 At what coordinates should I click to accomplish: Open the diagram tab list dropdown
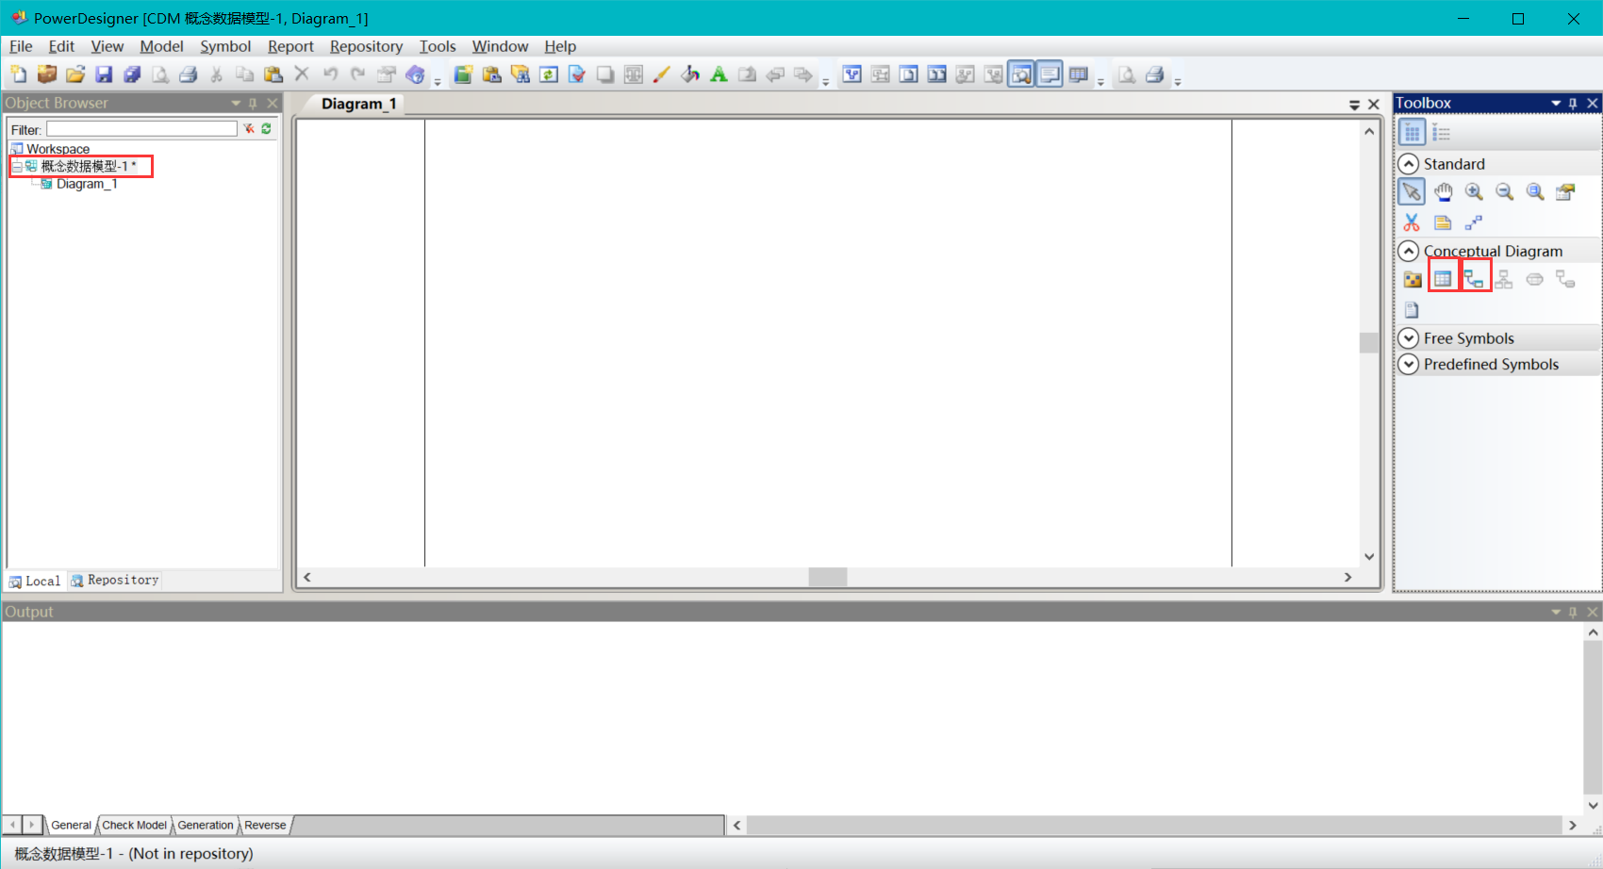pyautogui.click(x=1354, y=105)
